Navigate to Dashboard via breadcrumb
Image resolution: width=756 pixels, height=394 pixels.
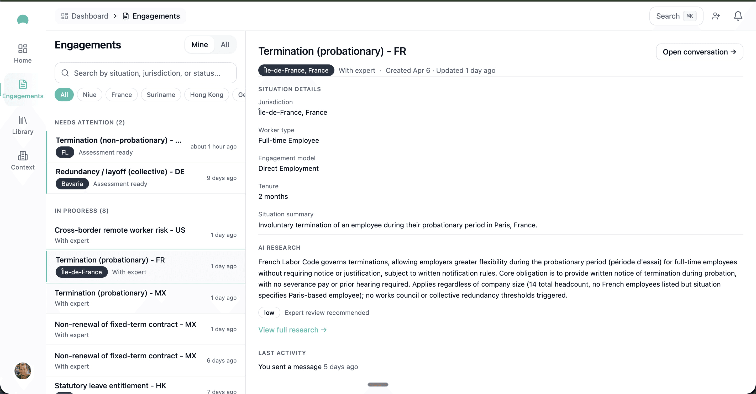[89, 16]
